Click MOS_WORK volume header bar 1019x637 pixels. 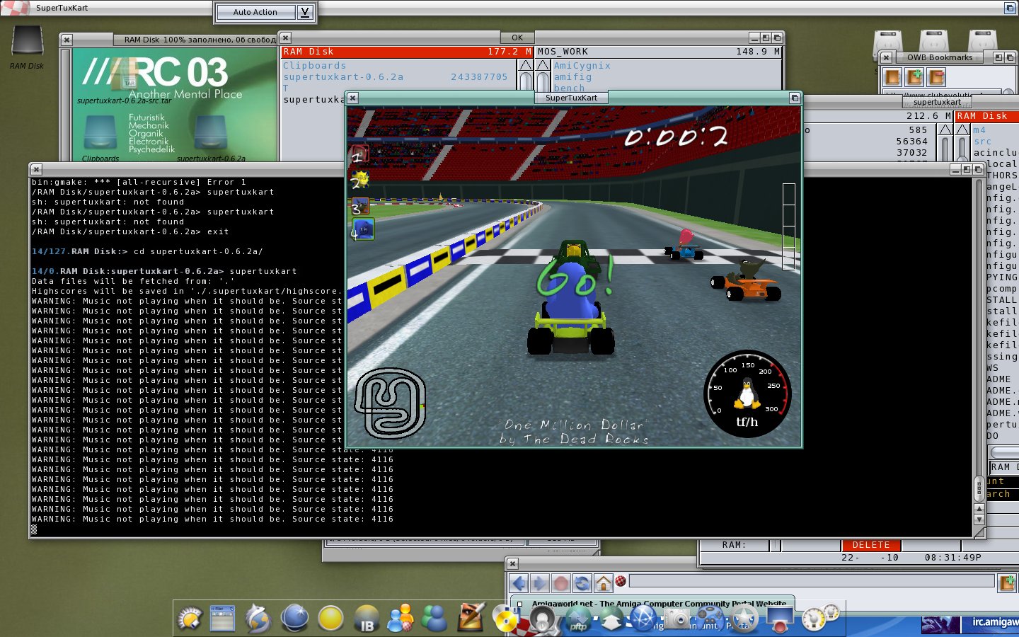(x=658, y=52)
